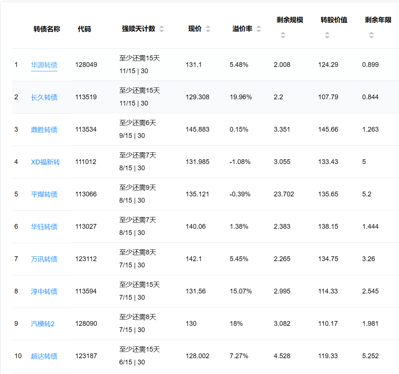Sort table using 剩余规模 arrows
Viewport: 399px width, 374px height.
[x=283, y=35]
